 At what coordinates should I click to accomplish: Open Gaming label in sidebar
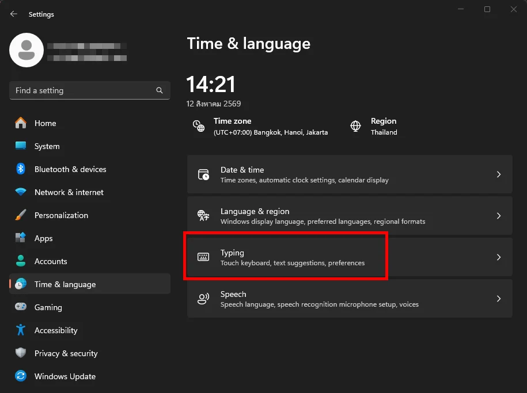click(x=48, y=307)
